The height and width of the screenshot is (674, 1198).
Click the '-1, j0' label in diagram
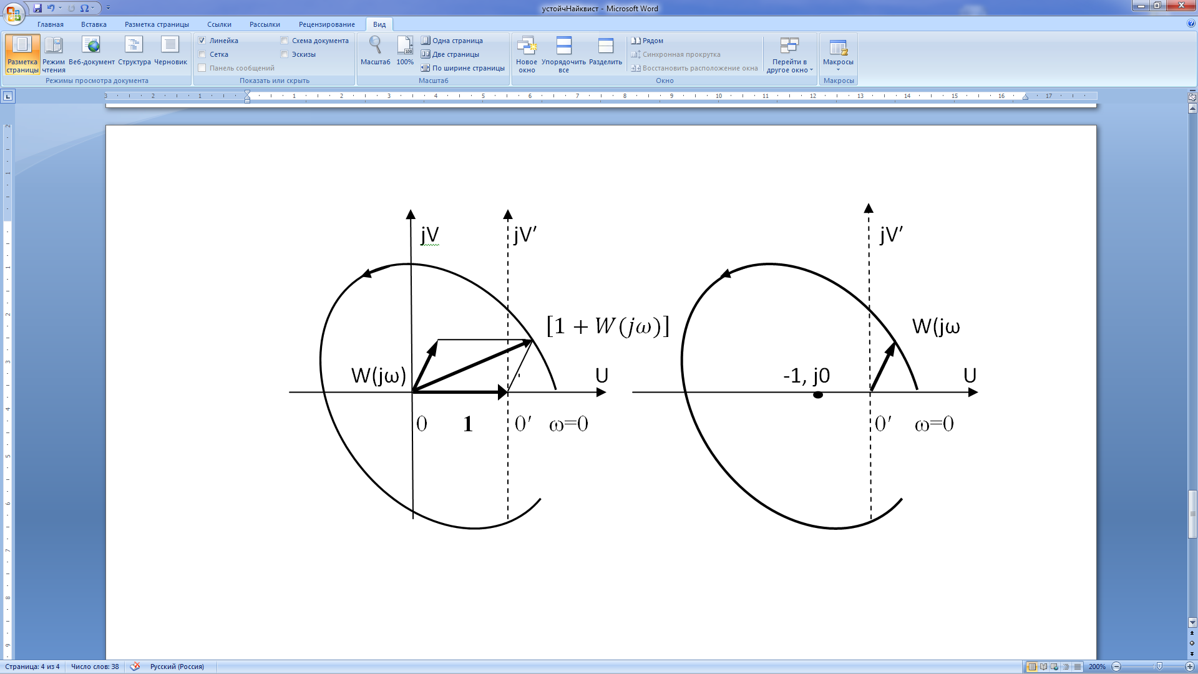coord(806,375)
